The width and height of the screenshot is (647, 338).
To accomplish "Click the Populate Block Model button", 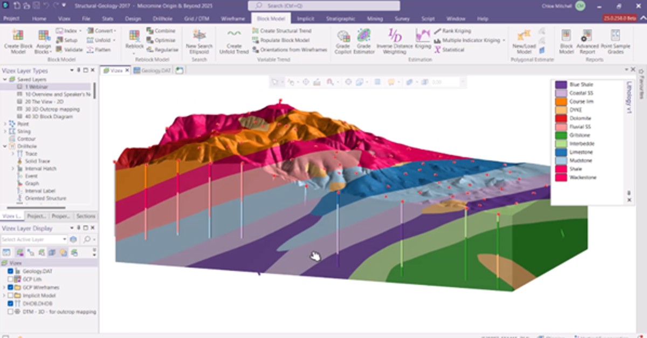I will coord(284,40).
